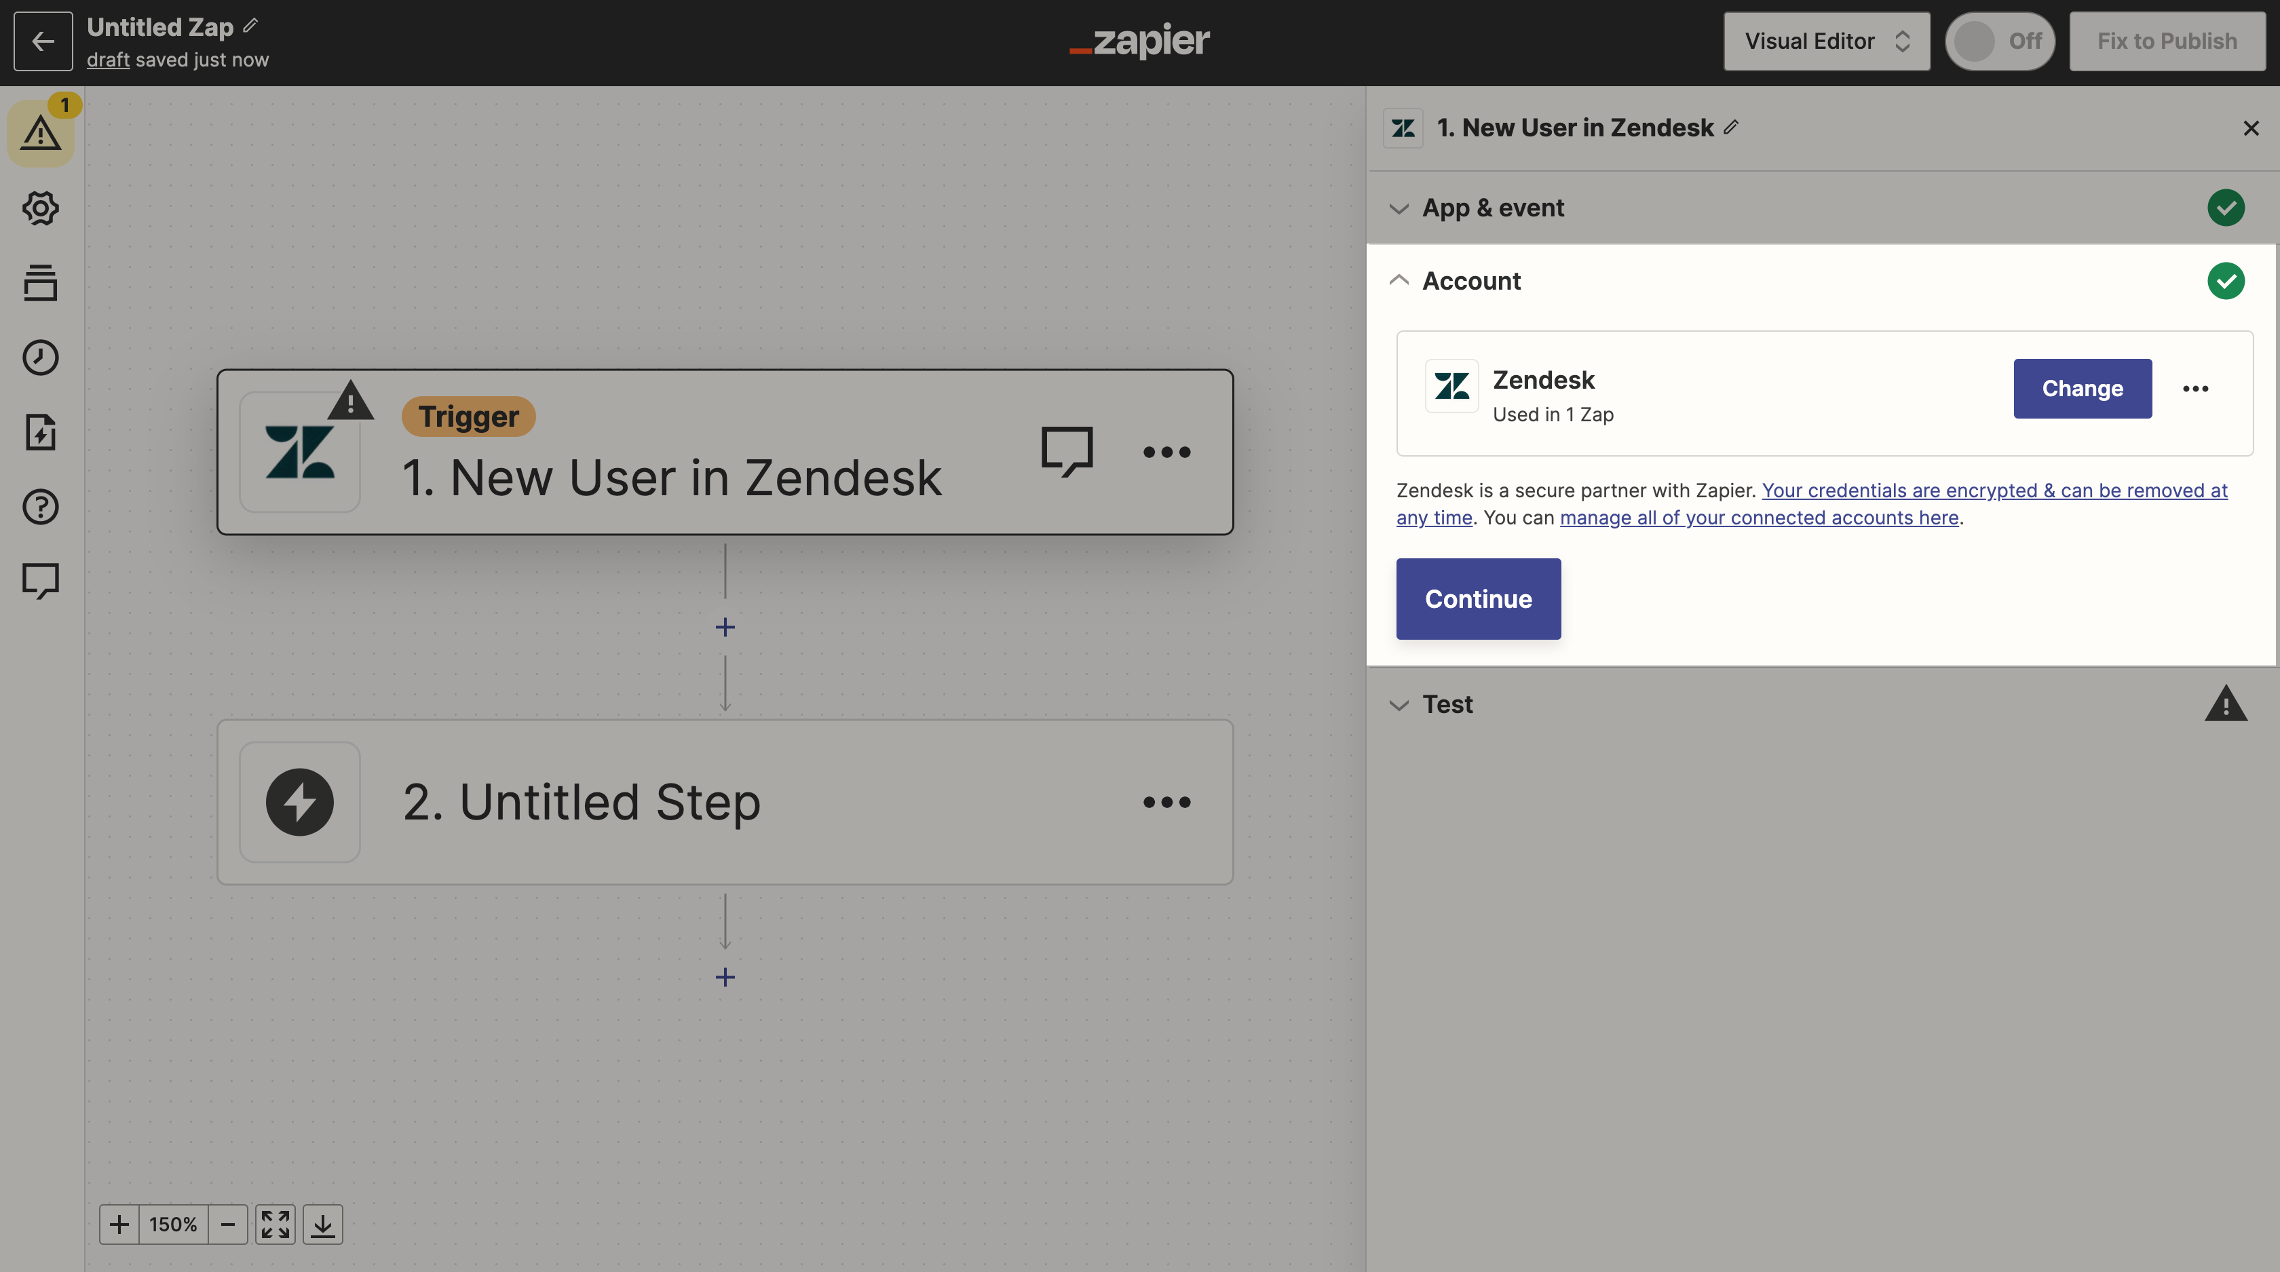Open the draft version link

coord(108,59)
